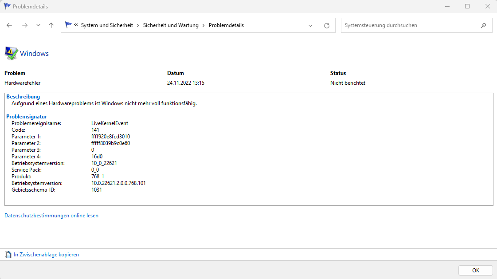The width and height of the screenshot is (497, 279).
Task: Click the Windows heading text
Action: (x=34, y=53)
